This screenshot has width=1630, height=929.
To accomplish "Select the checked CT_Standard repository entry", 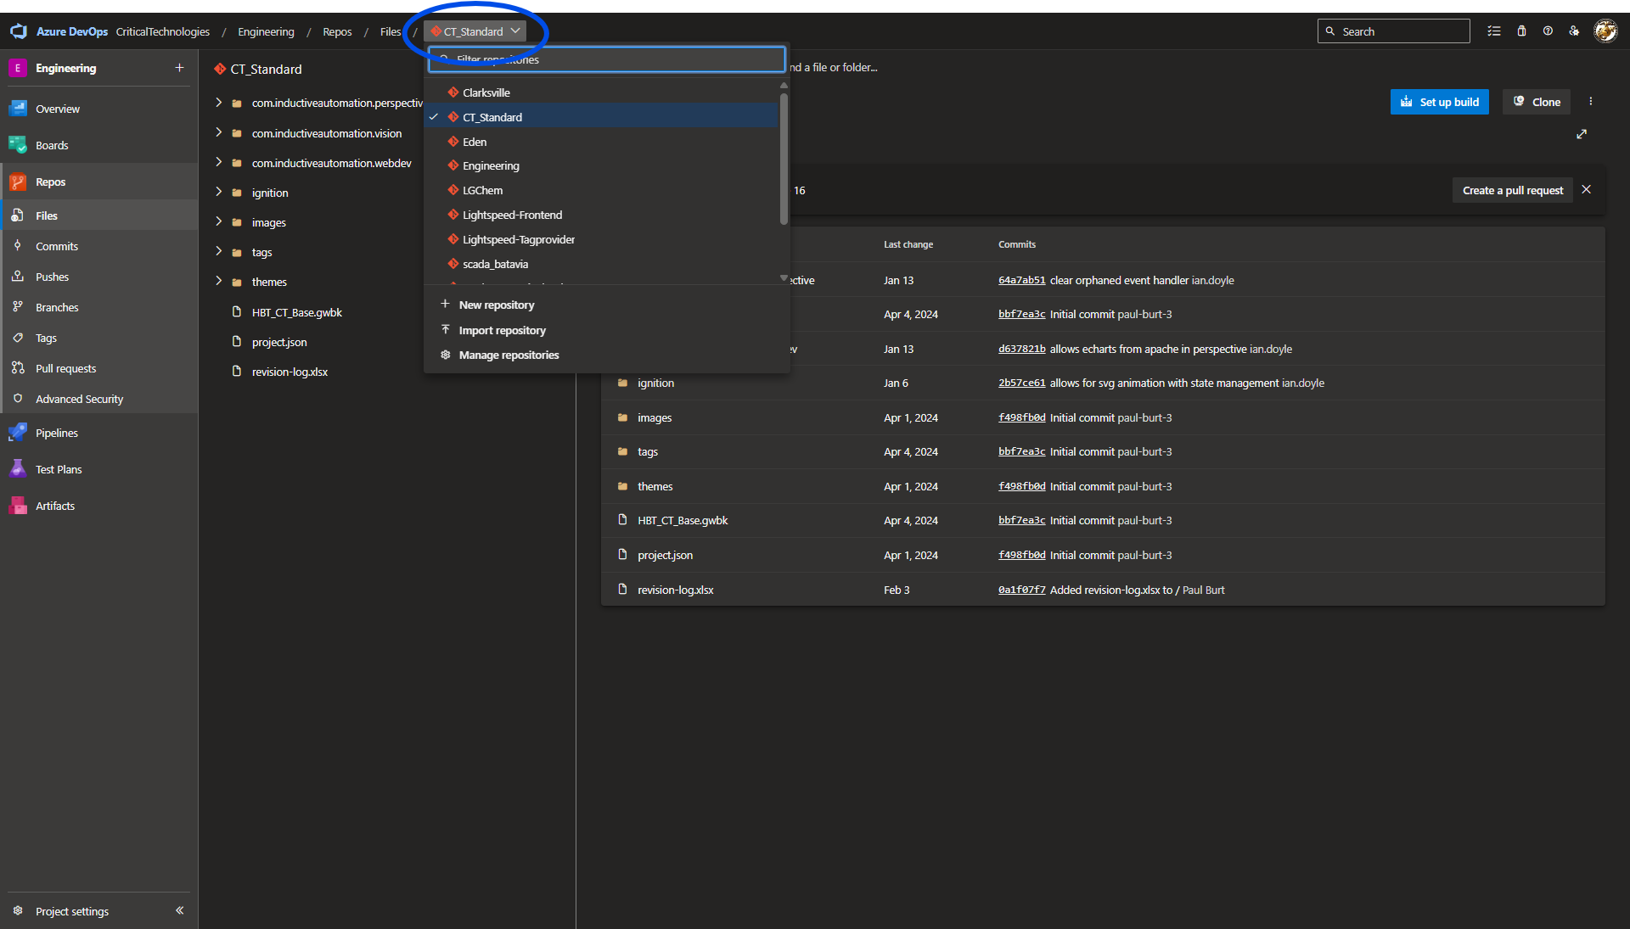I will coord(492,117).
